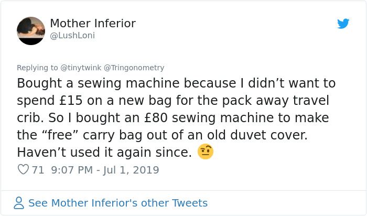The height and width of the screenshot is (216, 367).
Task: See Mother Inferior's other Tweets
Action: pyautogui.click(x=118, y=203)
